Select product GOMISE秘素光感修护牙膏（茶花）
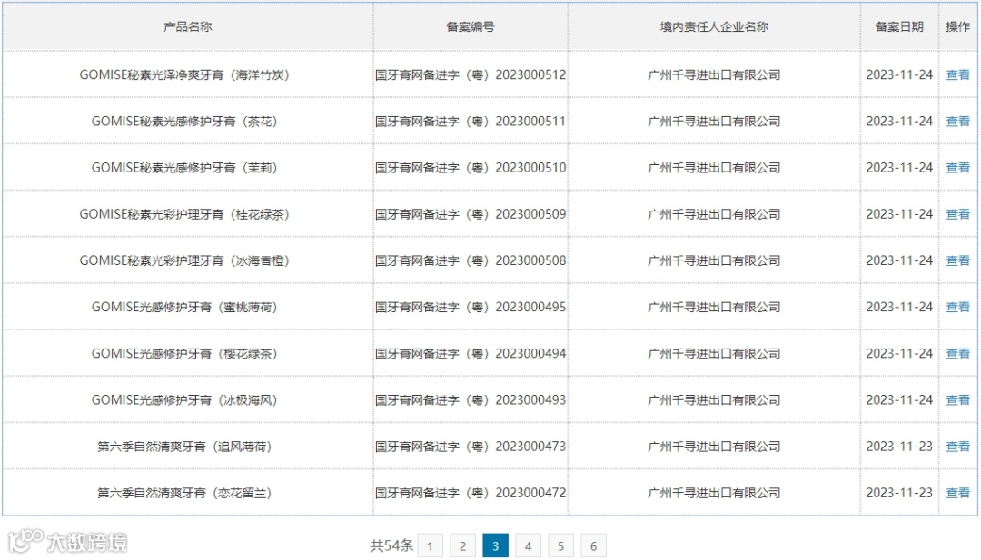 [x=184, y=122]
